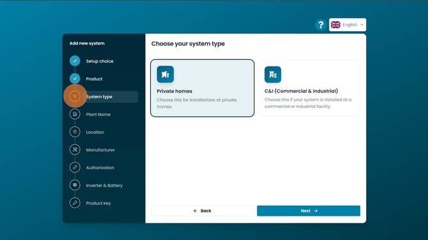The image size is (428, 240).
Task: Click the Back button
Action: 203,211
